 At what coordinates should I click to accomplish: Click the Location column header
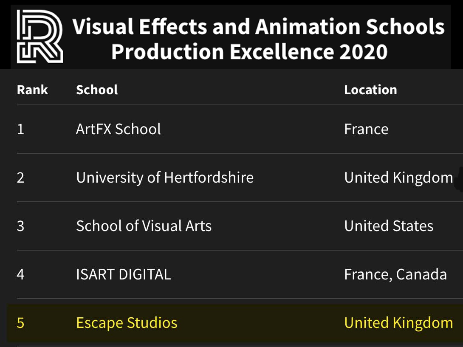pyautogui.click(x=370, y=90)
